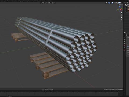
Task: Select Material Preview viewport shading
Action: point(120,3)
